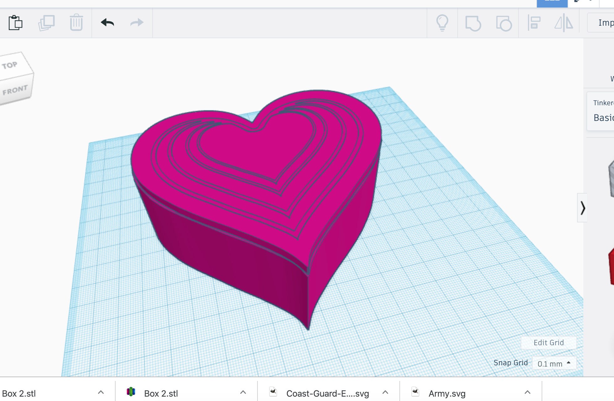Open the Coast-Guard-E....svg download
Screen dimensions: 614x401
coord(327,393)
